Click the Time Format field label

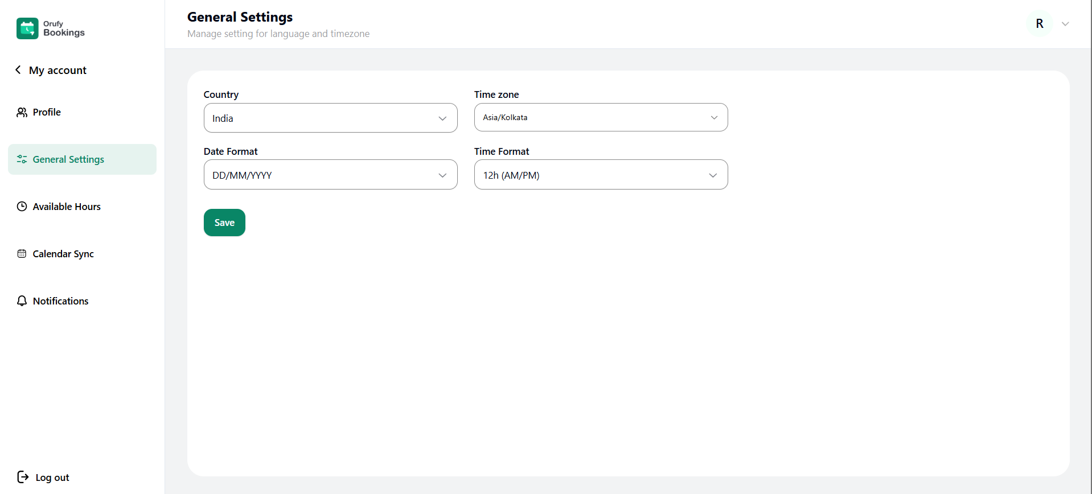502,151
